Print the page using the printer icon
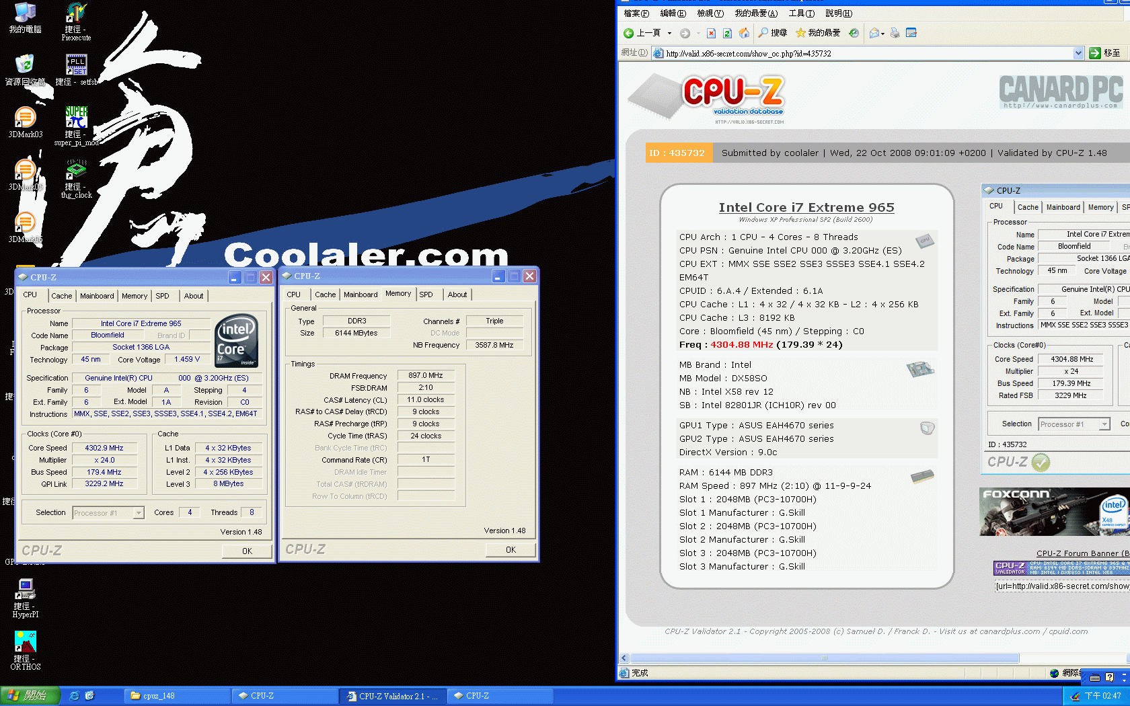1130x706 pixels. tap(895, 33)
